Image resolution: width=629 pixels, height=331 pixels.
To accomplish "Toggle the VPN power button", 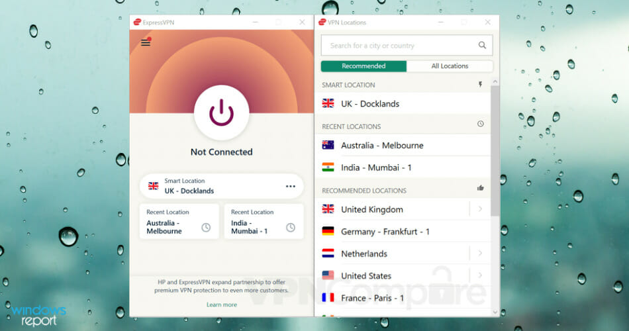I will (221, 113).
